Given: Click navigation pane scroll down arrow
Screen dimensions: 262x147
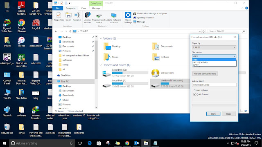Looking at the screenshot, I should (x=96, y=107).
